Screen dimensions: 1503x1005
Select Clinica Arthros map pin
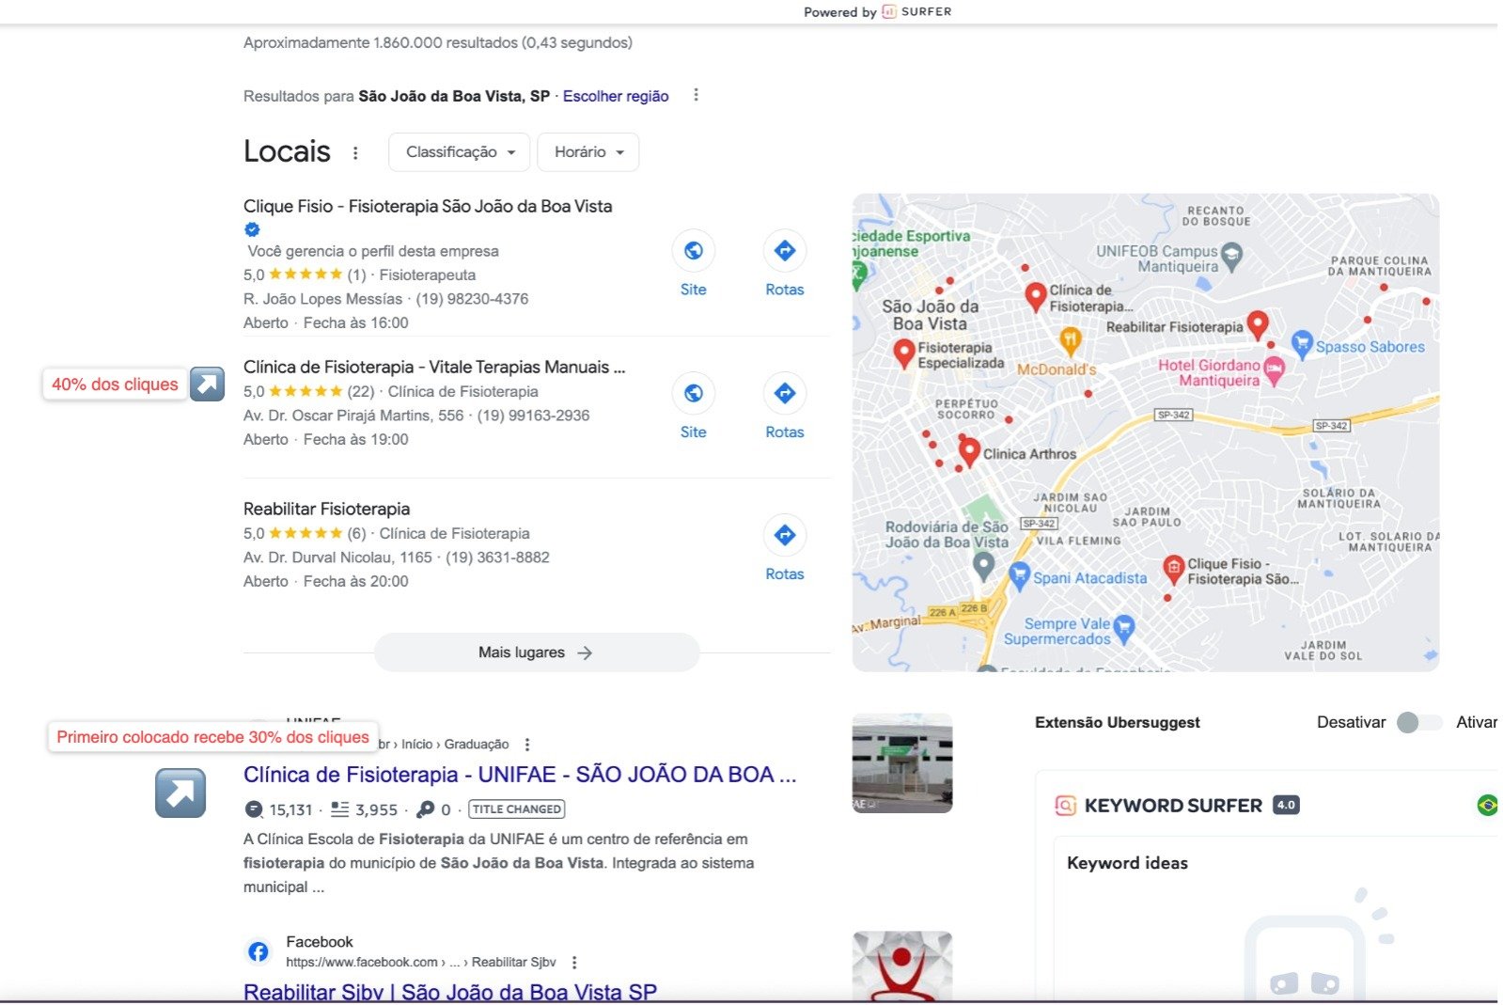pos(969,452)
